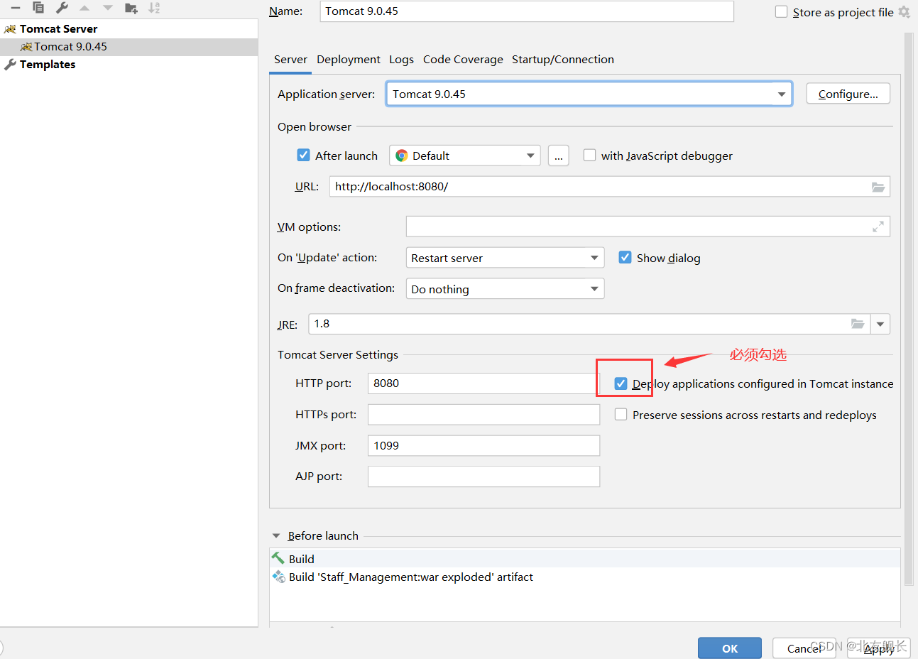Switch to the Startup/Connection tab
The width and height of the screenshot is (918, 659).
click(563, 60)
